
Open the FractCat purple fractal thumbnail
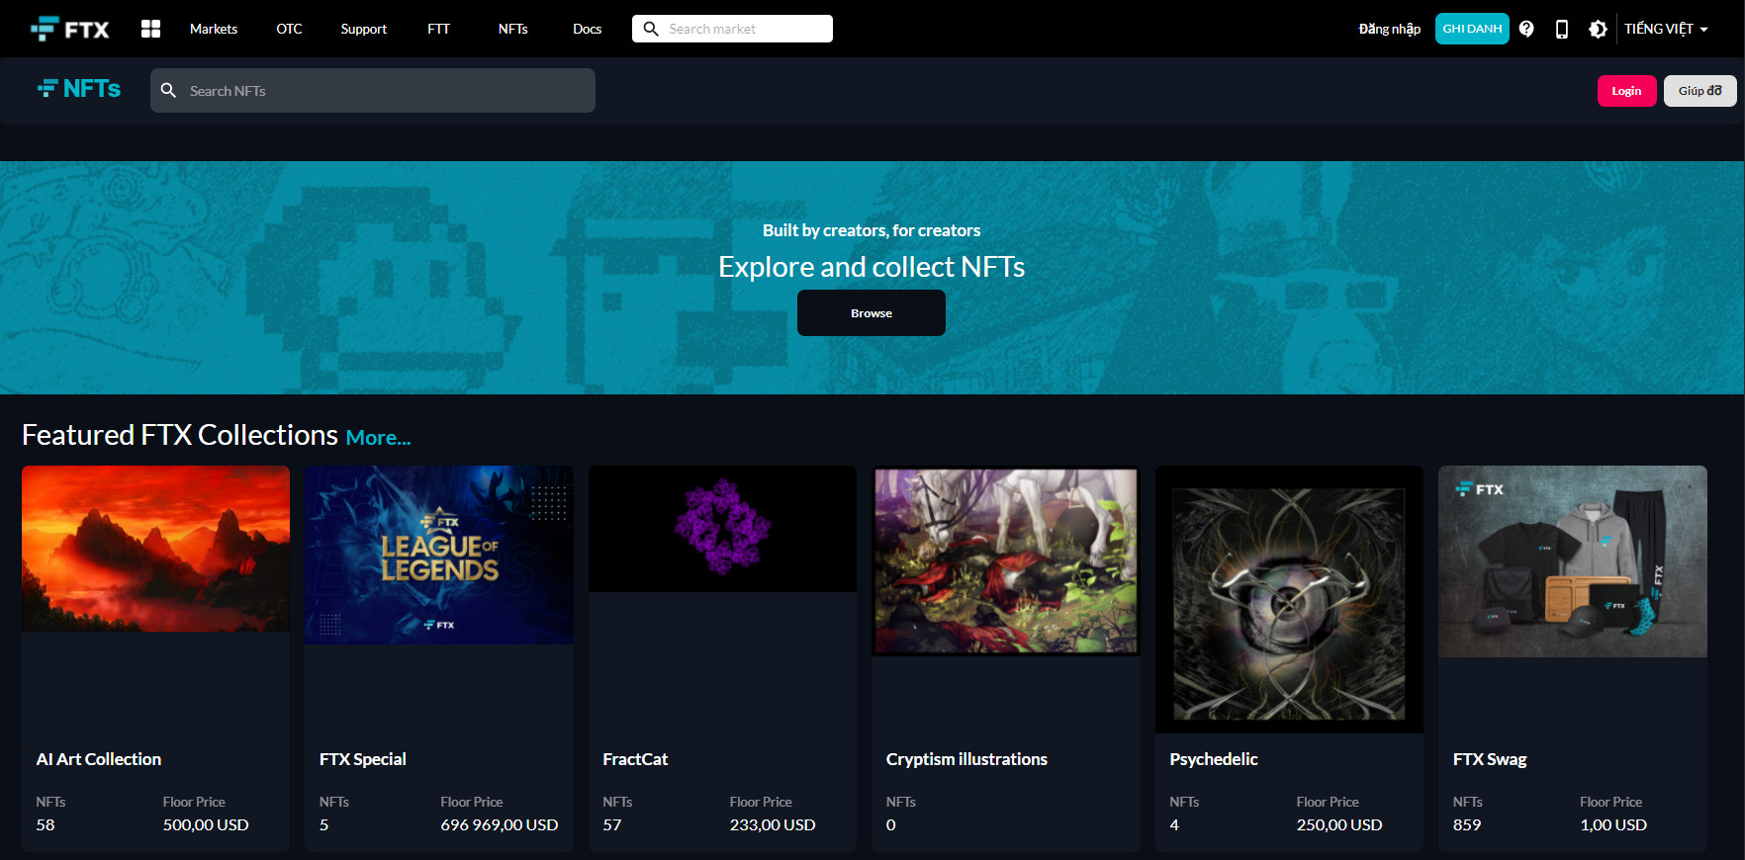722,529
